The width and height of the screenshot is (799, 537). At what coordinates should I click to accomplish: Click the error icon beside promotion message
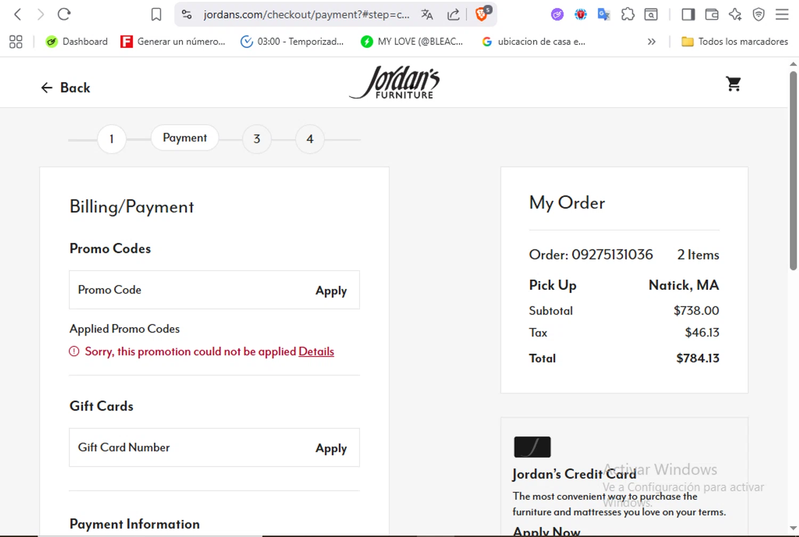click(x=74, y=351)
